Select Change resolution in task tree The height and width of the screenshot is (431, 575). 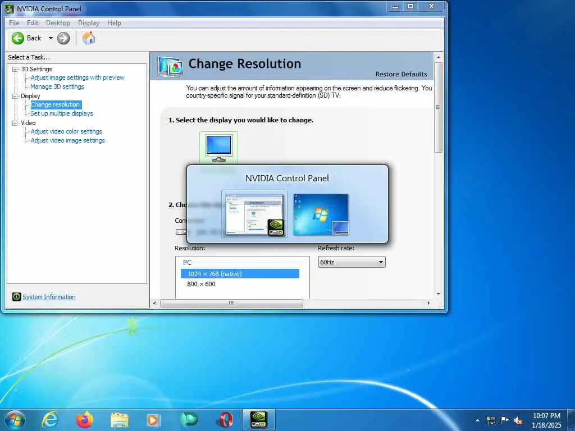pos(56,104)
